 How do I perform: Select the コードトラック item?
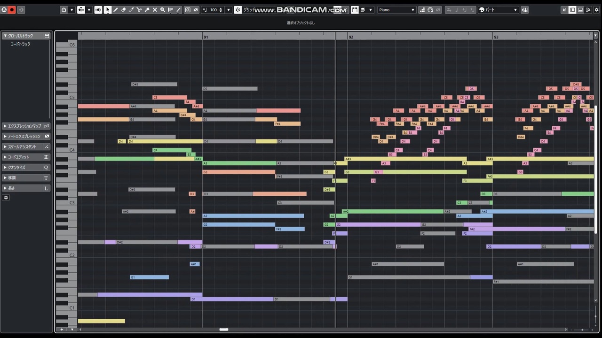click(x=20, y=44)
